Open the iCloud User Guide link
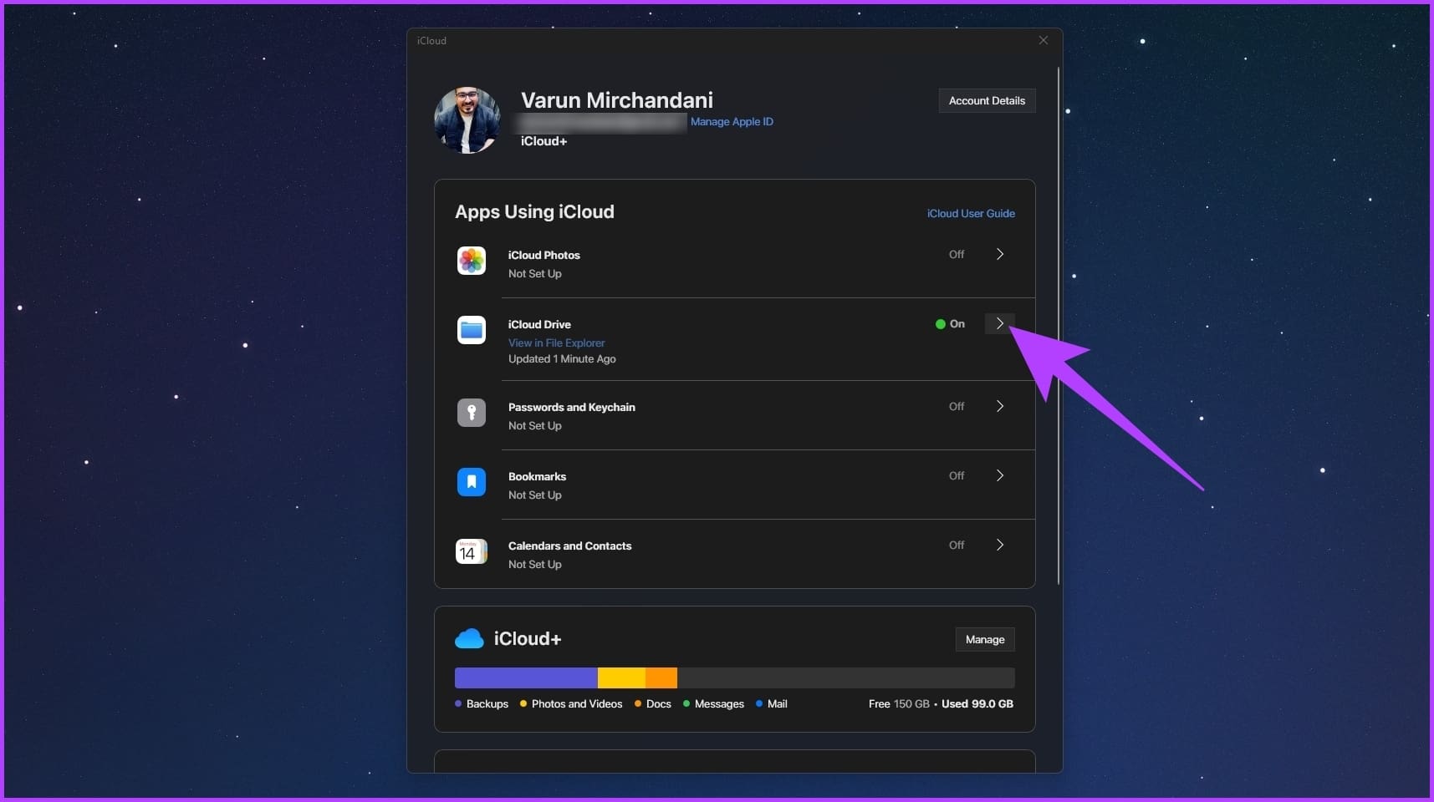 point(971,213)
